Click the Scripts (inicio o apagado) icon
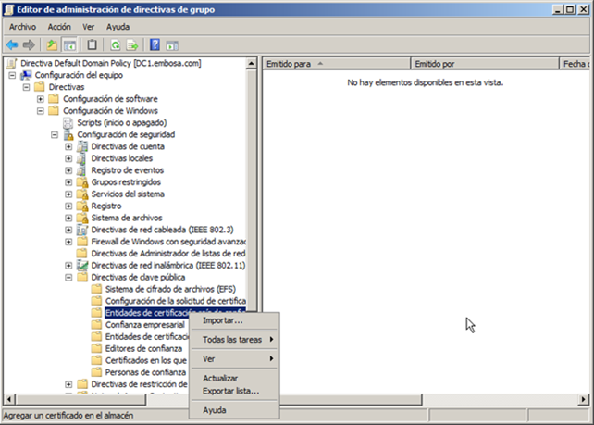 tap(68, 122)
